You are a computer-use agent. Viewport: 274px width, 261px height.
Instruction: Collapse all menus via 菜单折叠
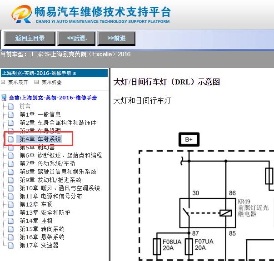tap(52, 82)
